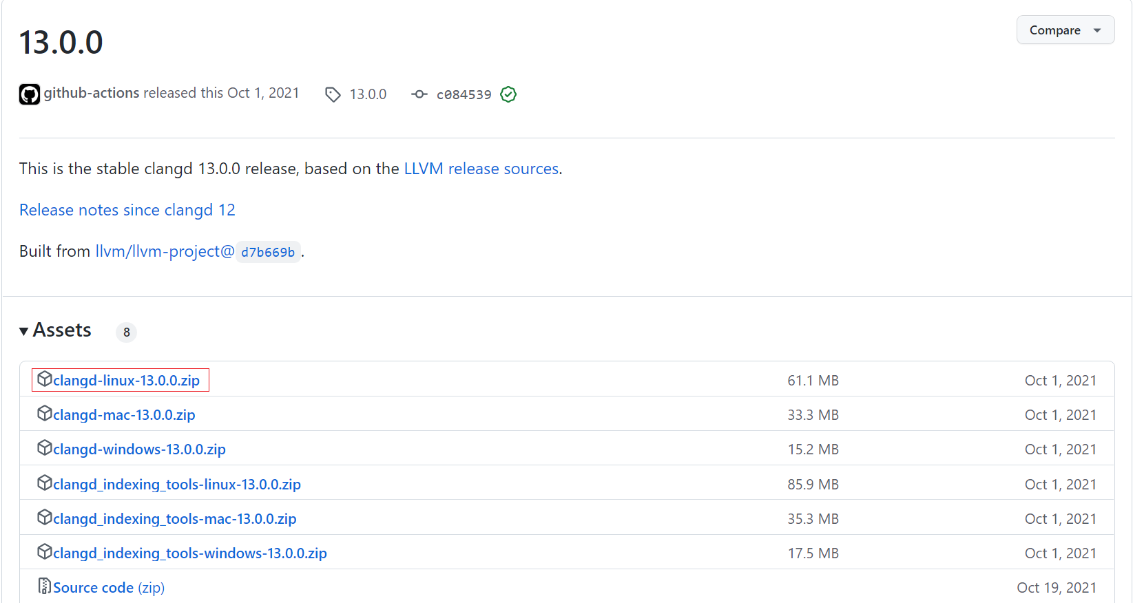Open the github-actions author link
This screenshot has height=603, width=1133.
(x=92, y=93)
